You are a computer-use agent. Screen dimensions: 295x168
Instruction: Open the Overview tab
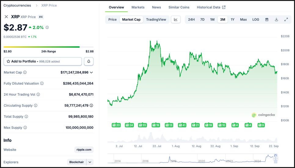[116, 7]
